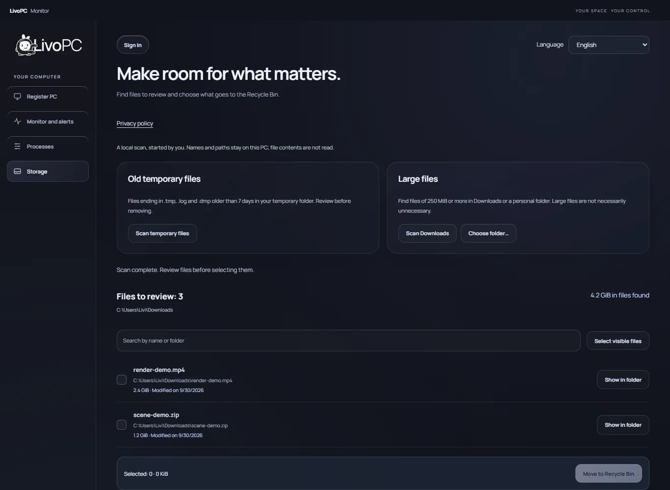Click the Register PC monitor icon
This screenshot has width=670, height=490.
click(18, 97)
